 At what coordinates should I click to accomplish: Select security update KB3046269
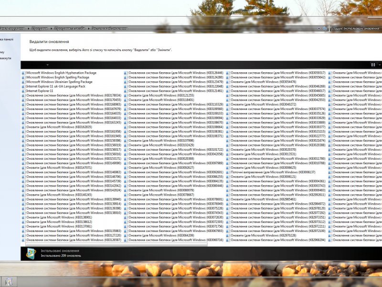click(278, 87)
